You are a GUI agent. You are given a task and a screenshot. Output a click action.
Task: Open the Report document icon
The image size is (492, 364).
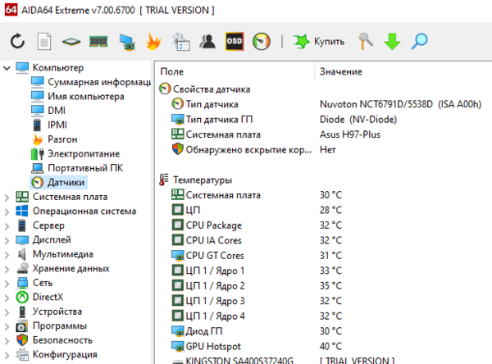point(45,41)
